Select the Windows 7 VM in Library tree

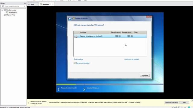tap(13, 13)
